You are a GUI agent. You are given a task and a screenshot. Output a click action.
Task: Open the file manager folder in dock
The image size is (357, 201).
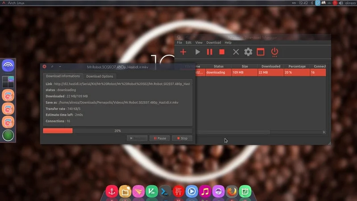(x=125, y=191)
